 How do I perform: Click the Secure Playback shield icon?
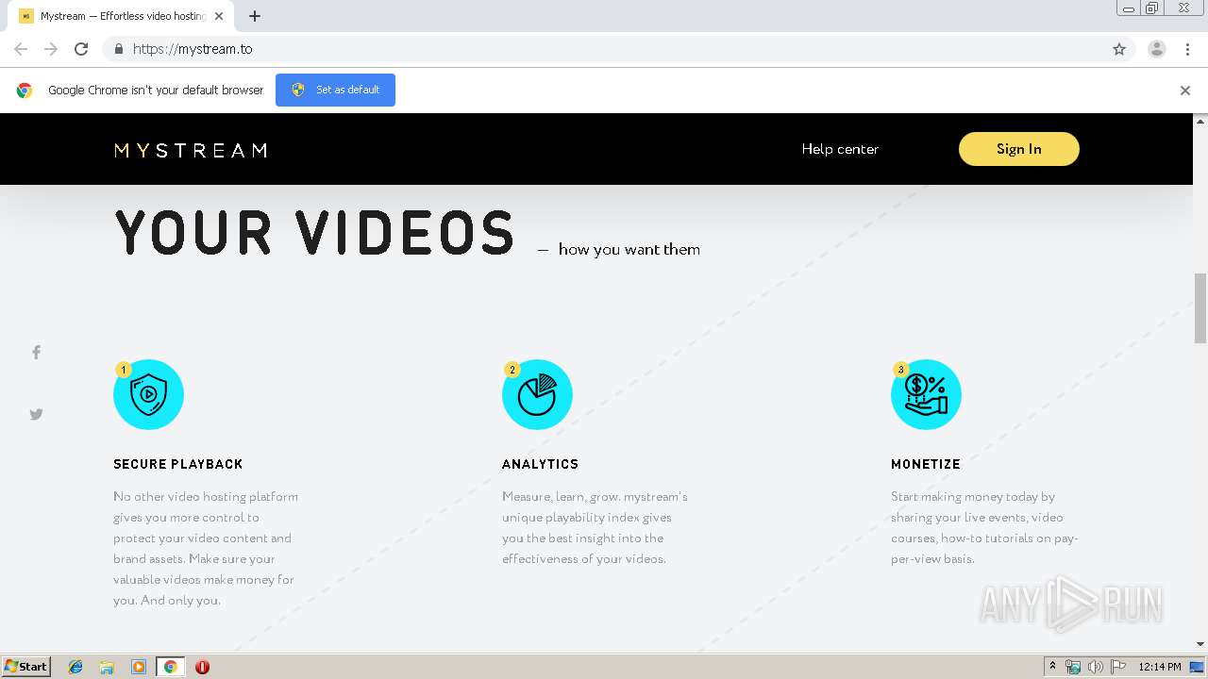pyautogui.click(x=148, y=394)
